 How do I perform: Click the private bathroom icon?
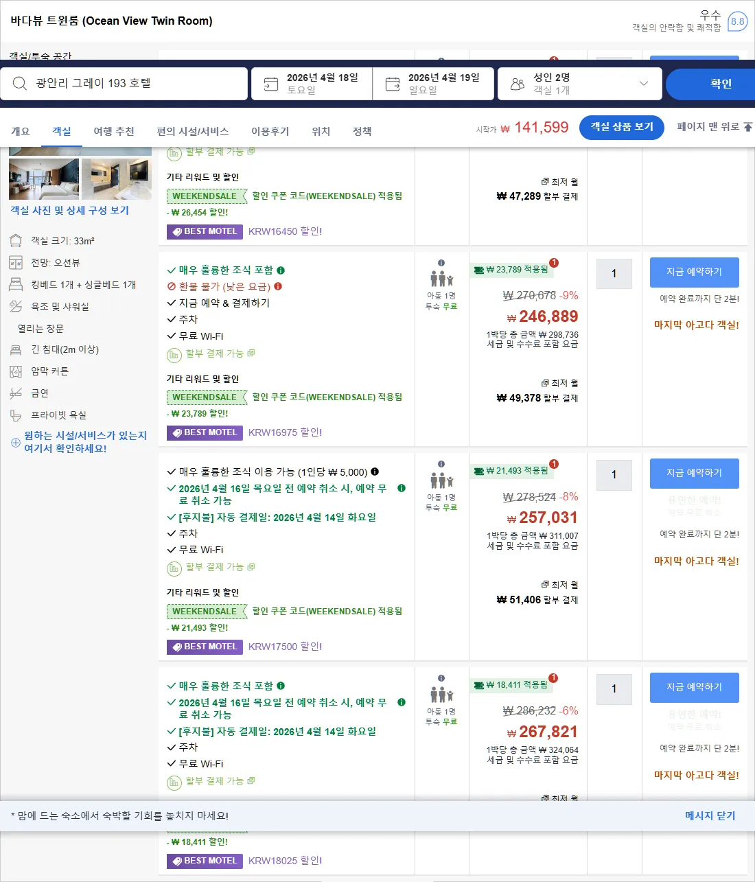tap(16, 415)
